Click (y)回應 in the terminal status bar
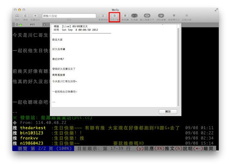The image size is (231, 168). coord(145,149)
